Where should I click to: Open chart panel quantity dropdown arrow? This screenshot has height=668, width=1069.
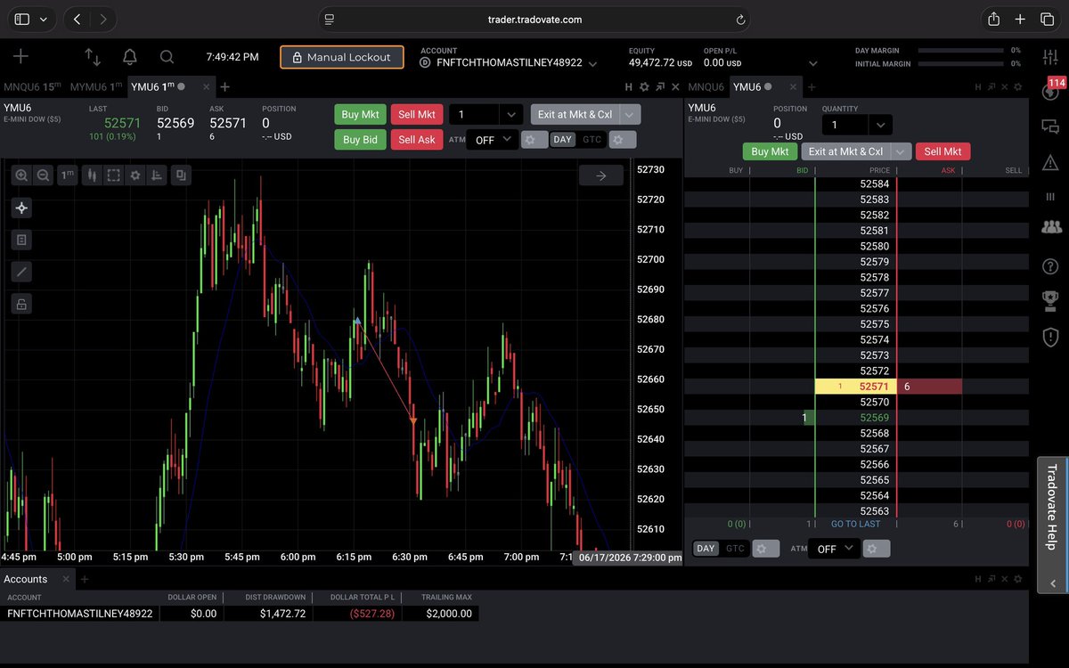pyautogui.click(x=510, y=115)
